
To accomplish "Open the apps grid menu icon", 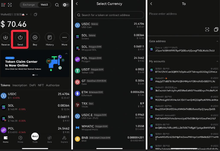I will tap(3, 5).
